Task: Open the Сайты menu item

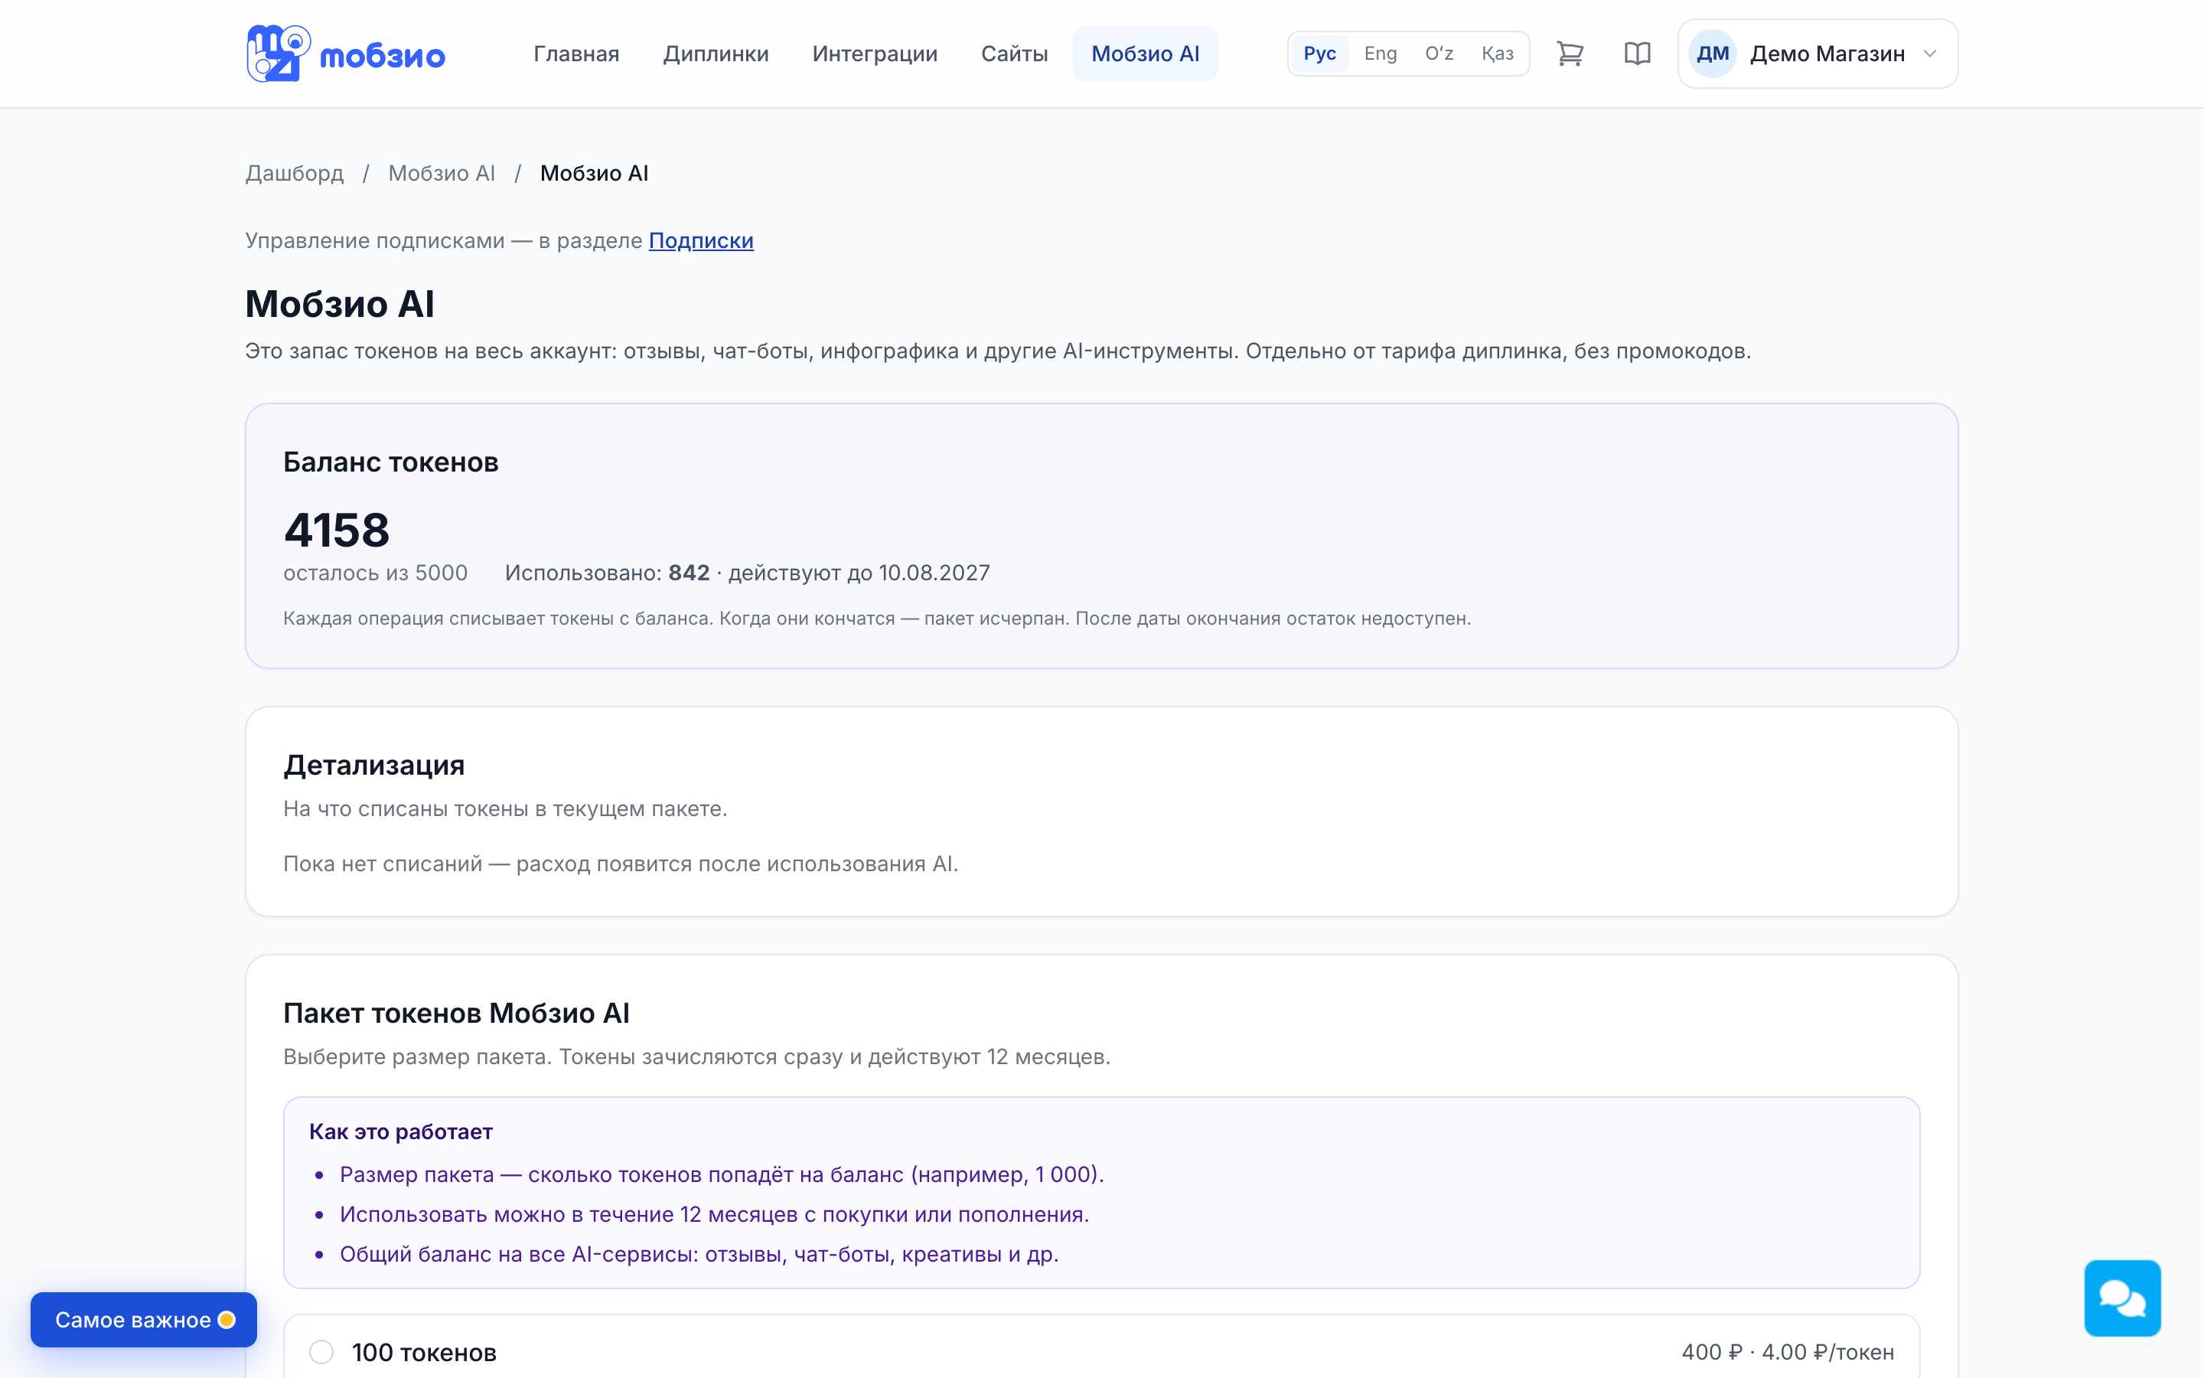Action: pyautogui.click(x=1015, y=54)
